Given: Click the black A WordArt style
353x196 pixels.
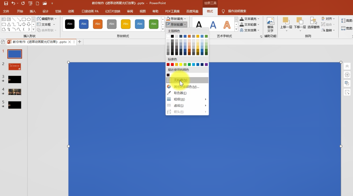Looking at the screenshot, I should [199, 25].
